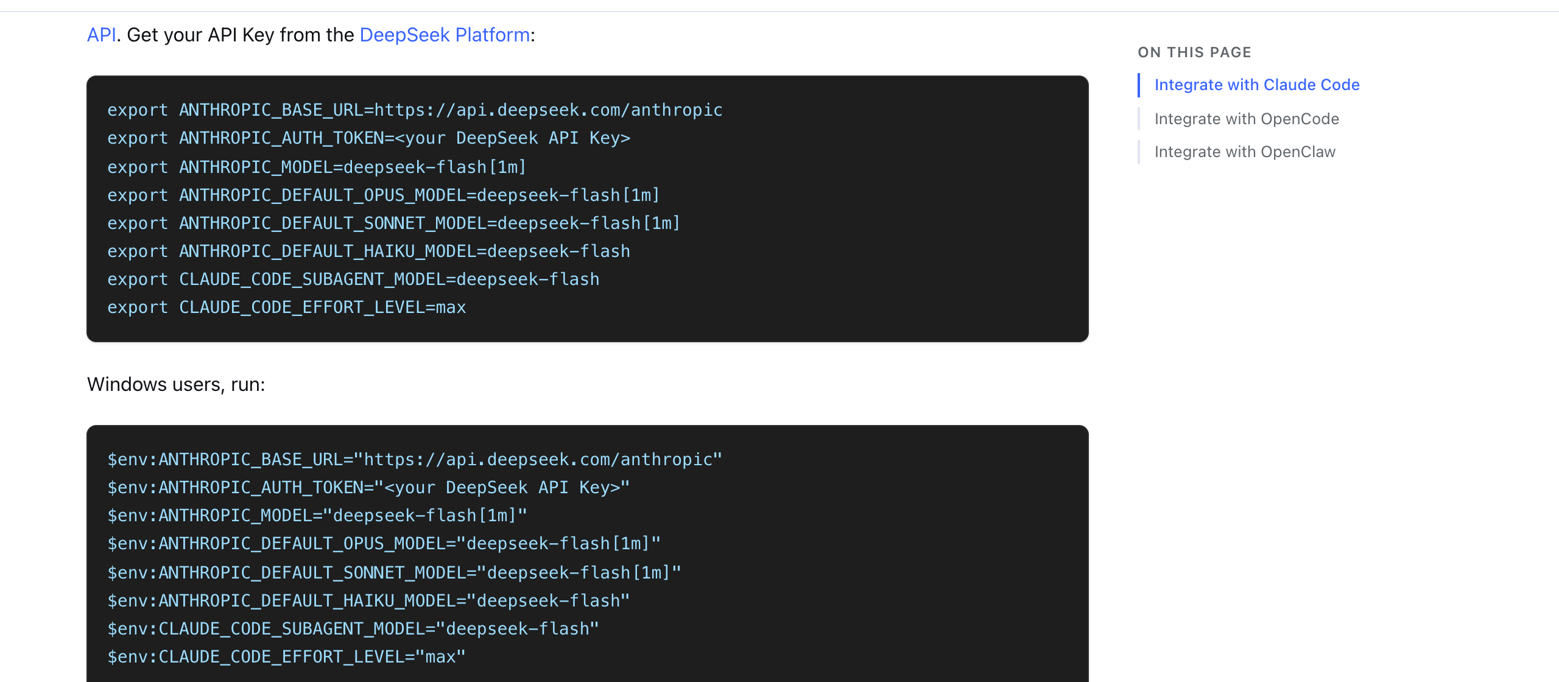The width and height of the screenshot is (1559, 682).
Task: Click the $env:CLAUDE_CODE_EFFORT_LEVEL="max" line
Action: [286, 656]
